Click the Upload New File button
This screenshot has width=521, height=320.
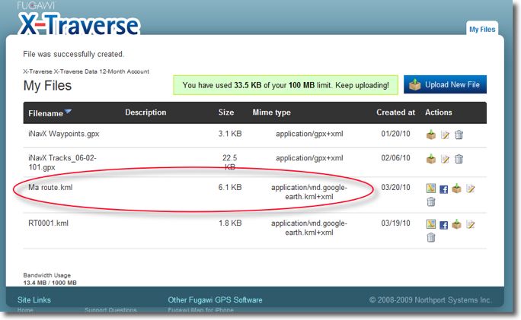point(445,84)
